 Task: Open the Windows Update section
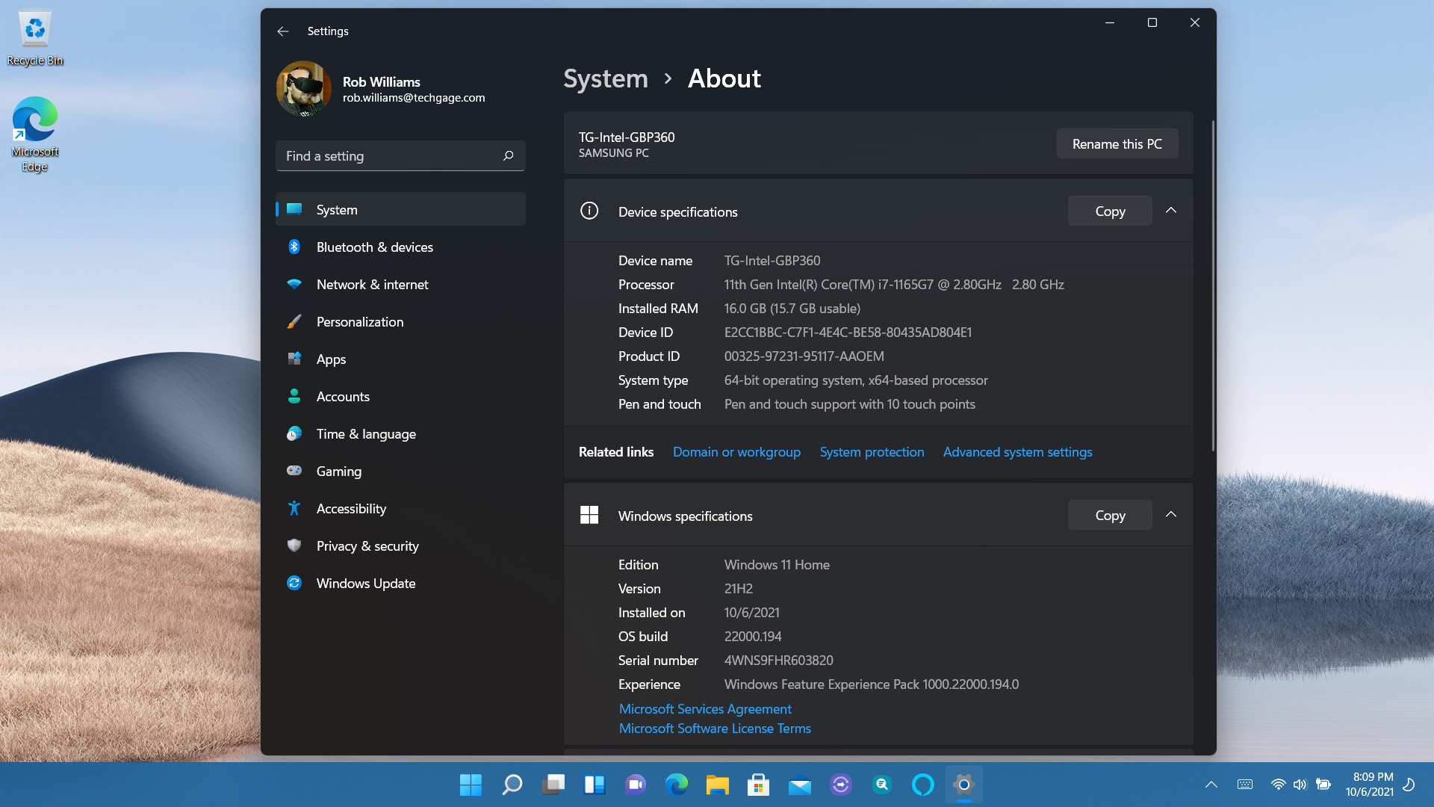point(365,584)
